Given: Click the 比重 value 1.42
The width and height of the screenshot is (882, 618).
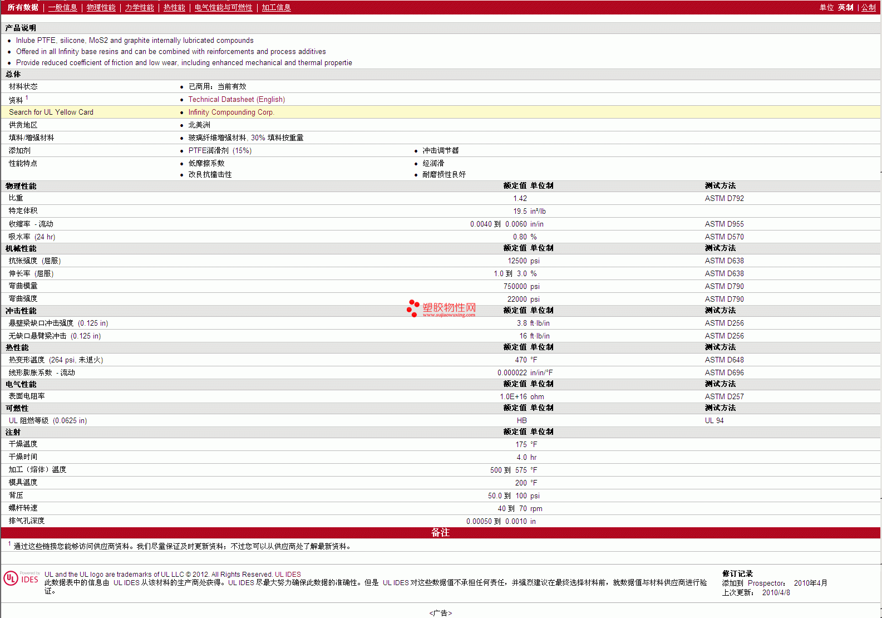Looking at the screenshot, I should pyautogui.click(x=520, y=199).
